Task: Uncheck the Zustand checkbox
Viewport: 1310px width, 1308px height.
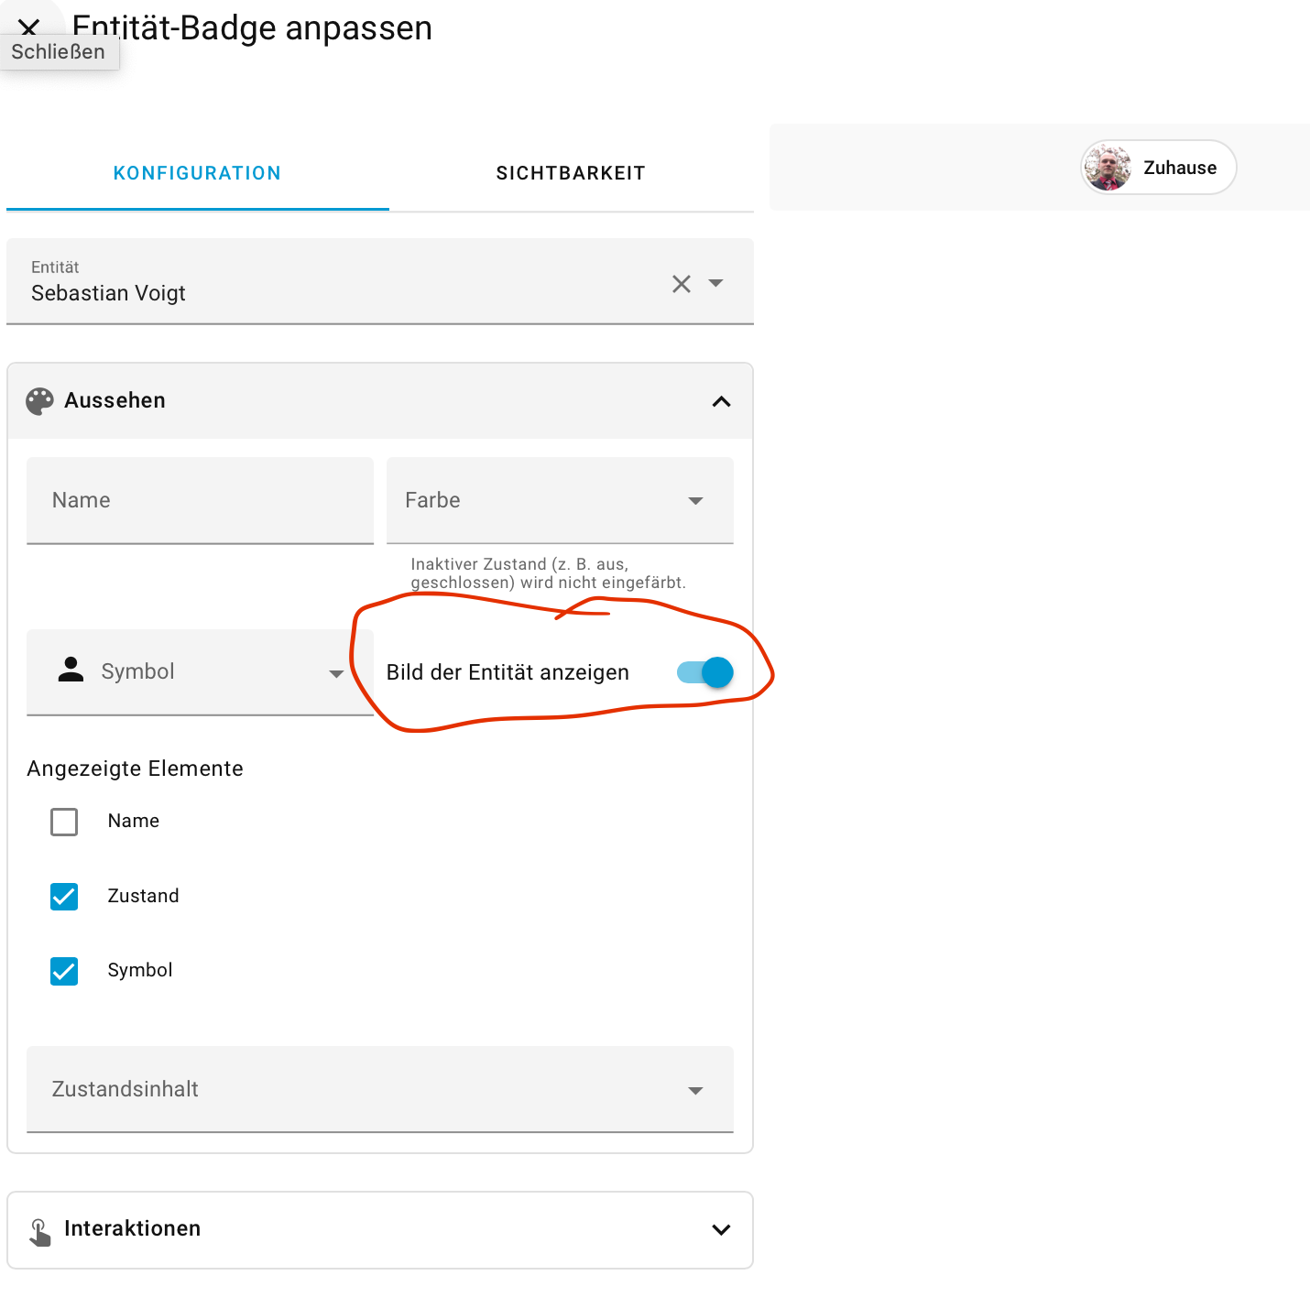Action: (64, 896)
